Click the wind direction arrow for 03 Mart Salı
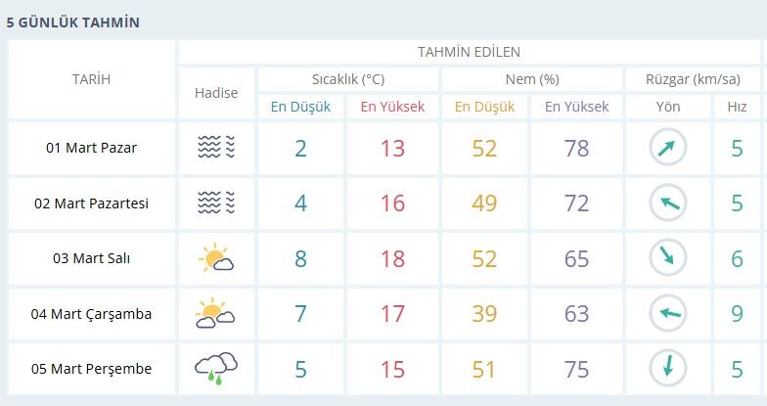Image resolution: width=767 pixels, height=406 pixels. 668,258
